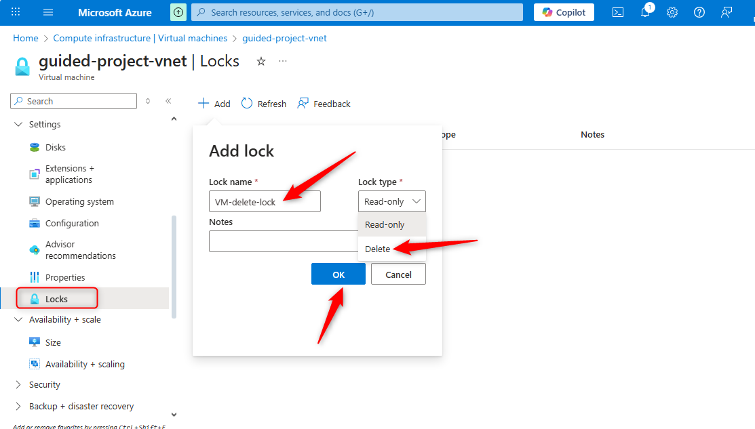Select Locks in the sidebar
Screen dimensions: 755x429
[x=56, y=299]
